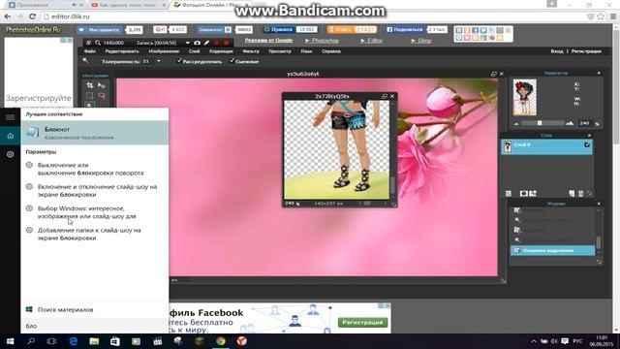This screenshot has width=620, height=349.
Task: Open the Слой menu
Action: (194, 51)
